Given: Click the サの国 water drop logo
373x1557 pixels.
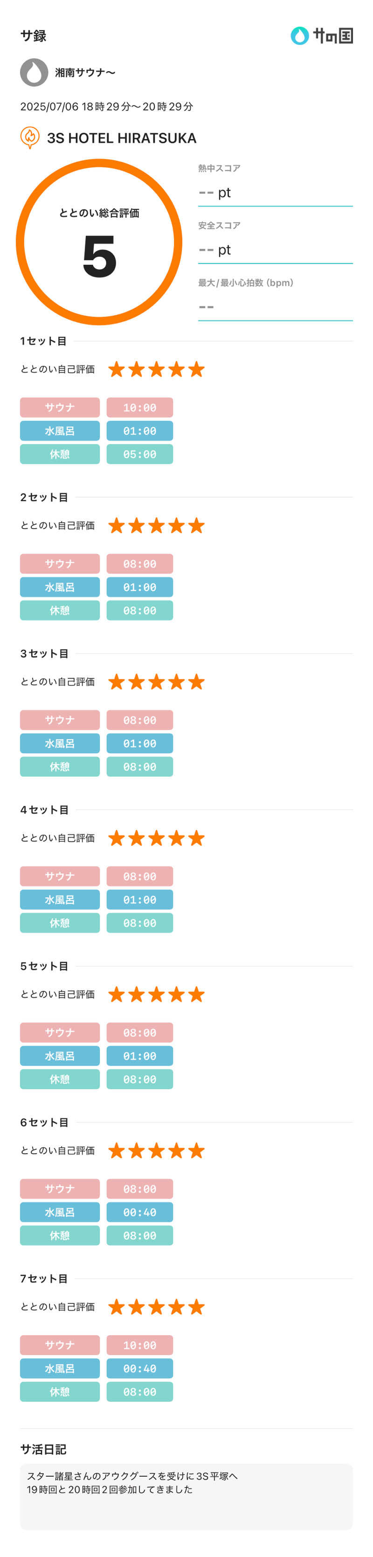Looking at the screenshot, I should 299,35.
